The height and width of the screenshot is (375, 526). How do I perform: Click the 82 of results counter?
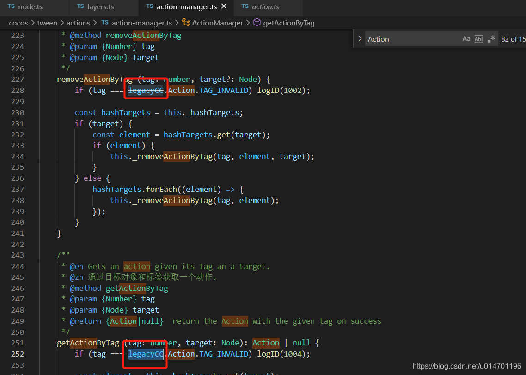tap(513, 39)
